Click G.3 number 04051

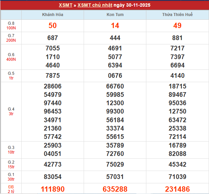[x=53, y=154]
